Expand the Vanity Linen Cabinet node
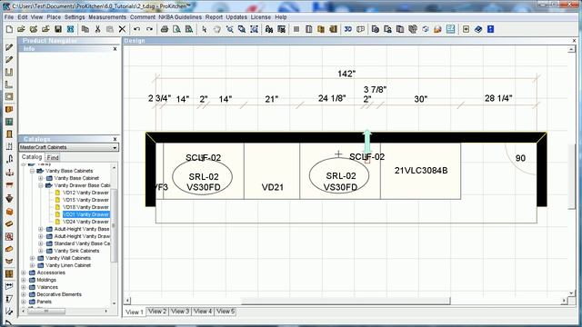 [33, 265]
